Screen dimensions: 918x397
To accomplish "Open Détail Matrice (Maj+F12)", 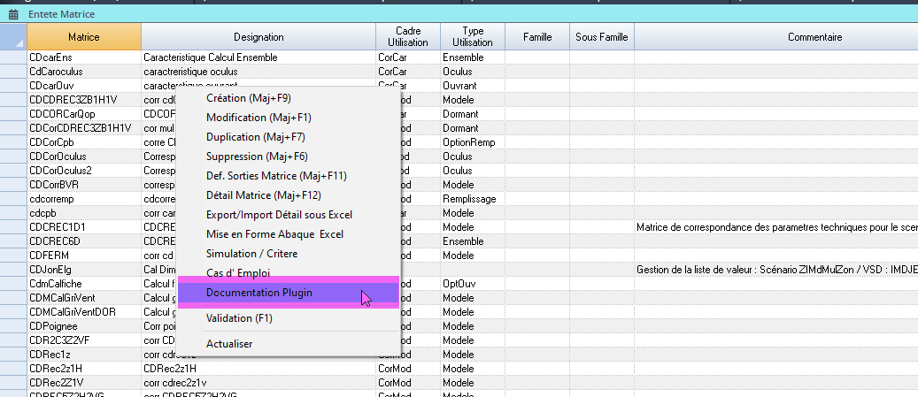I will point(263,195).
